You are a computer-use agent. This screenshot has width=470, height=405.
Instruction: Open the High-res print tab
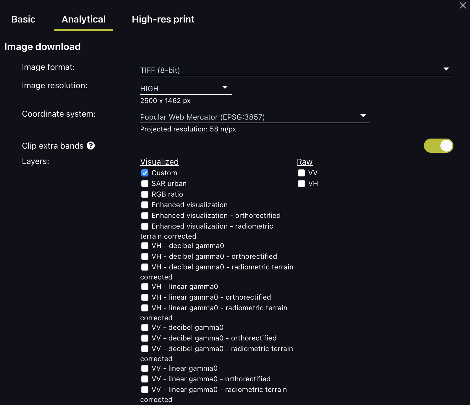(x=163, y=19)
